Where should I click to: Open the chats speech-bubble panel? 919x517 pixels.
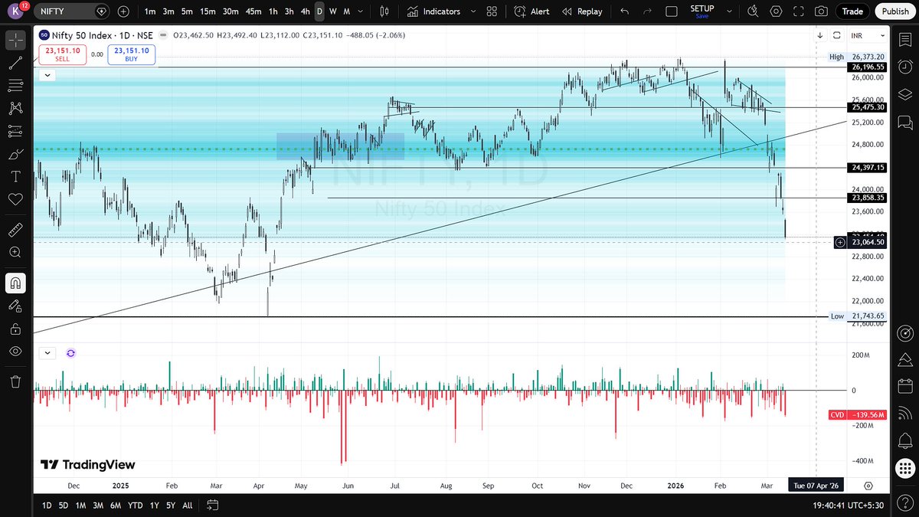[x=905, y=123]
